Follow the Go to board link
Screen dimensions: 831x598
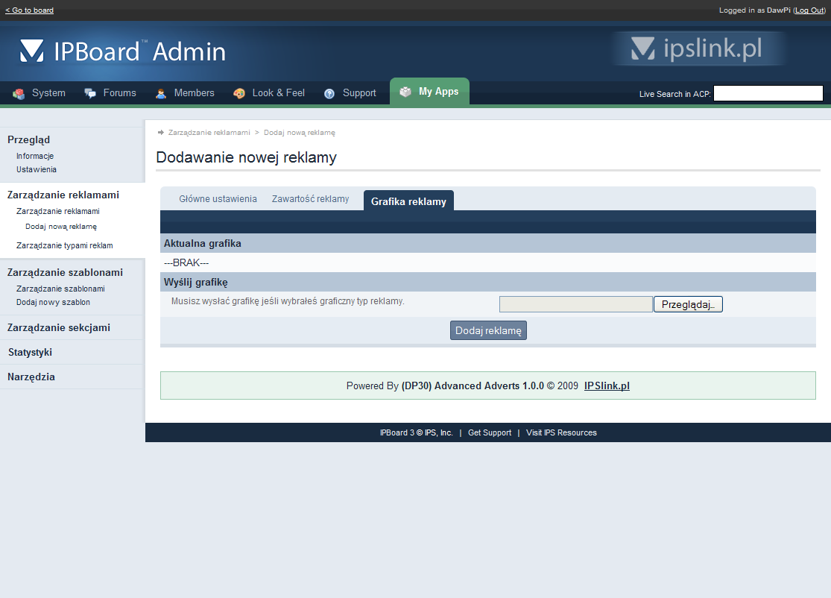click(29, 10)
